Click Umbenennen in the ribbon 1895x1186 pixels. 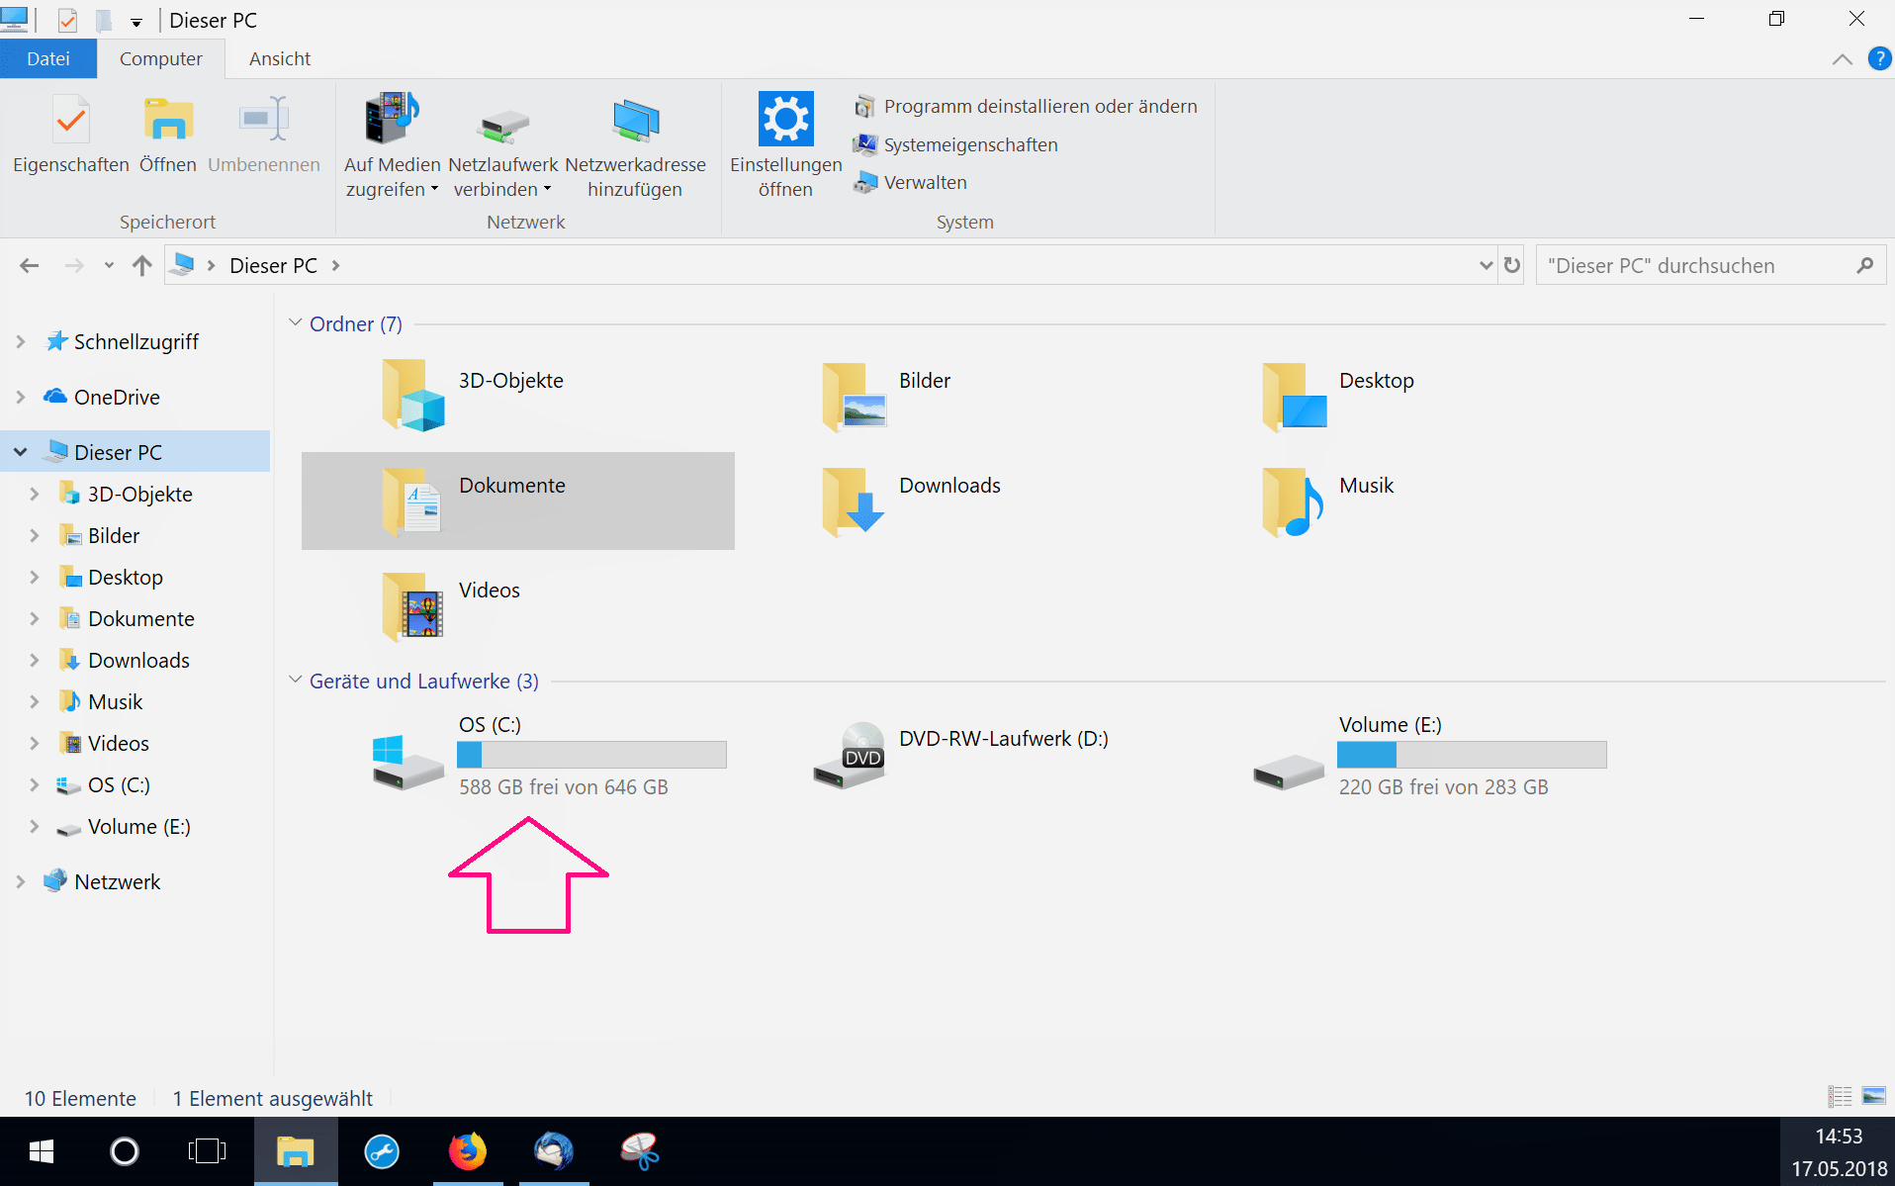pos(262,134)
